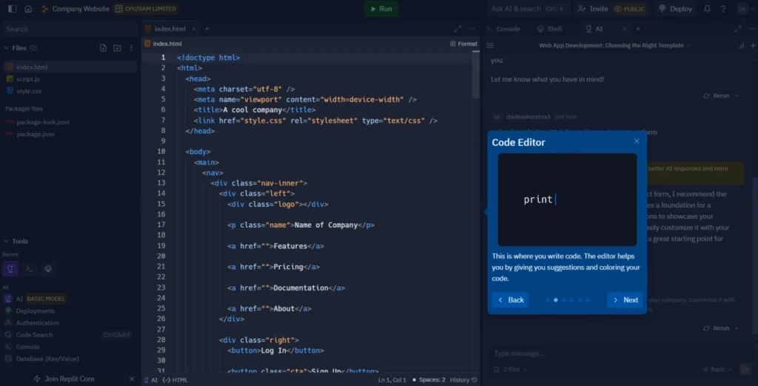The height and width of the screenshot is (386, 758).
Task: Focus the file Search field
Action: click(x=70, y=29)
